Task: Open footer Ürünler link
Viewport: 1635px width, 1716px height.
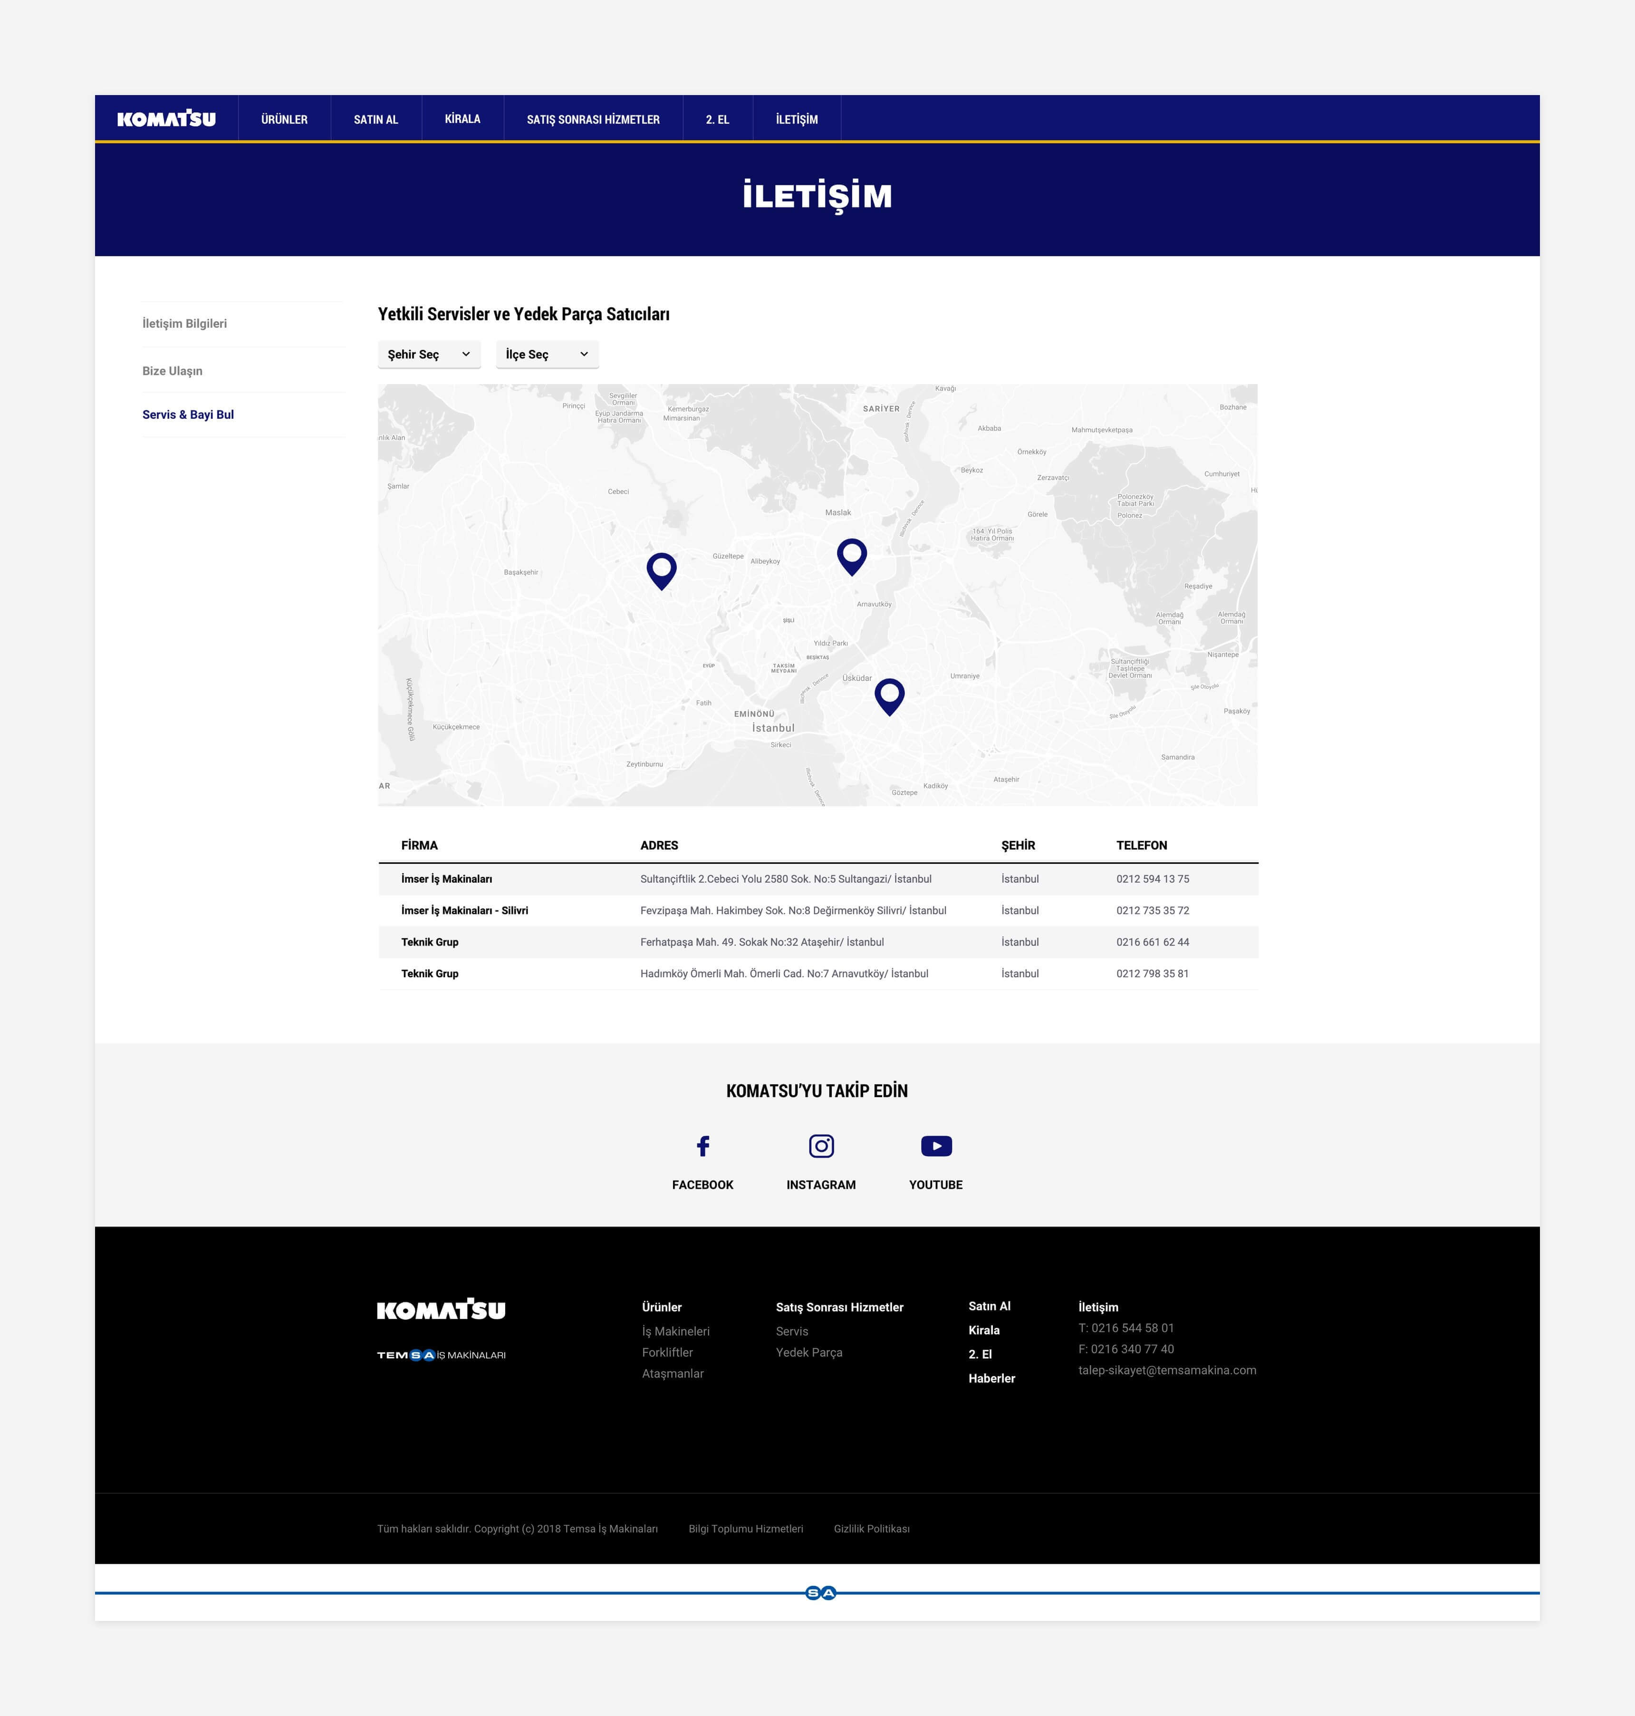Action: tap(662, 1306)
